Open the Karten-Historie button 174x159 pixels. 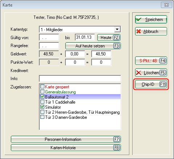66,147
